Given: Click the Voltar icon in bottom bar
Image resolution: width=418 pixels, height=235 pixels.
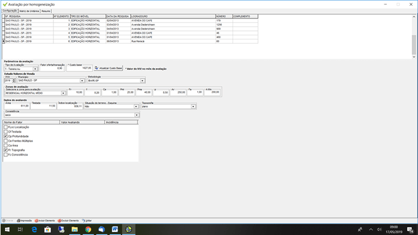Looking at the screenshot, I should [x=83, y=220].
